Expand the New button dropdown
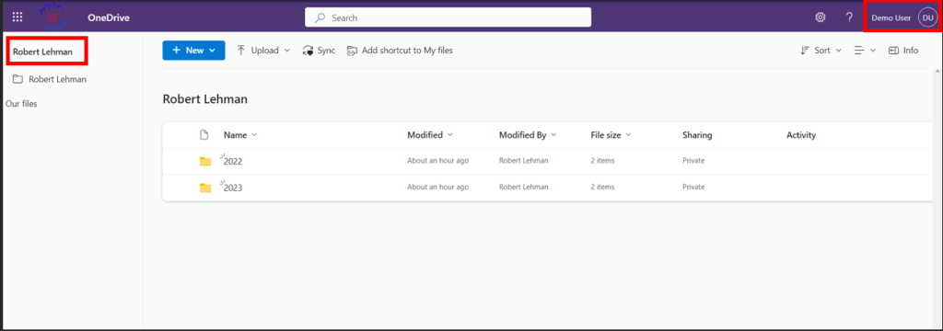943x331 pixels. tap(212, 51)
